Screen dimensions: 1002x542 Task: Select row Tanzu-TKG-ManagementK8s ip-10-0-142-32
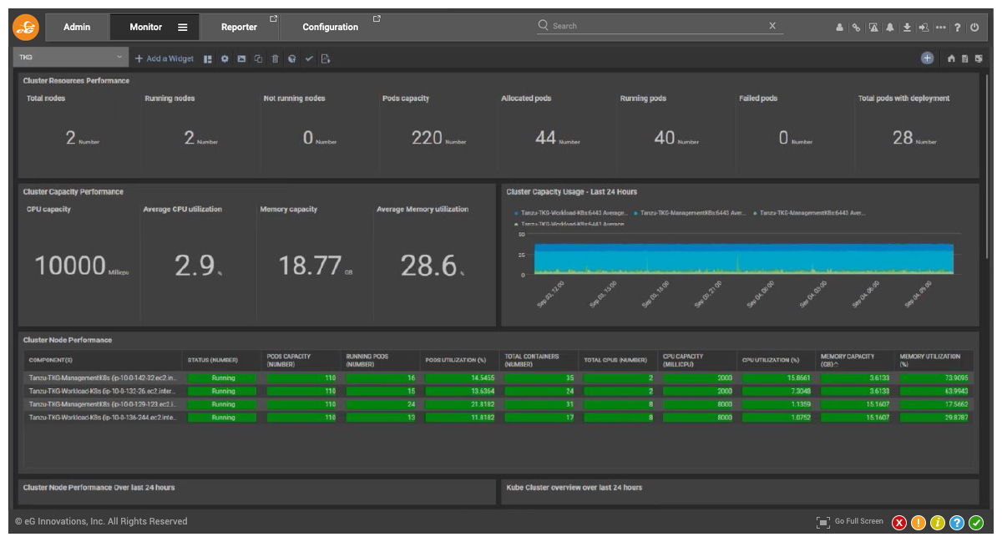(498, 378)
